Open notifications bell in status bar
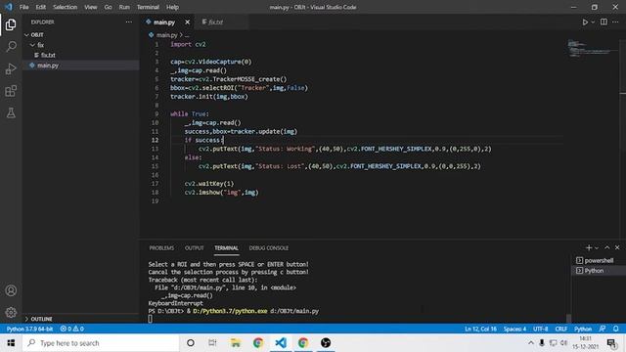Image resolution: width=626 pixels, height=352 pixels. (x=616, y=329)
